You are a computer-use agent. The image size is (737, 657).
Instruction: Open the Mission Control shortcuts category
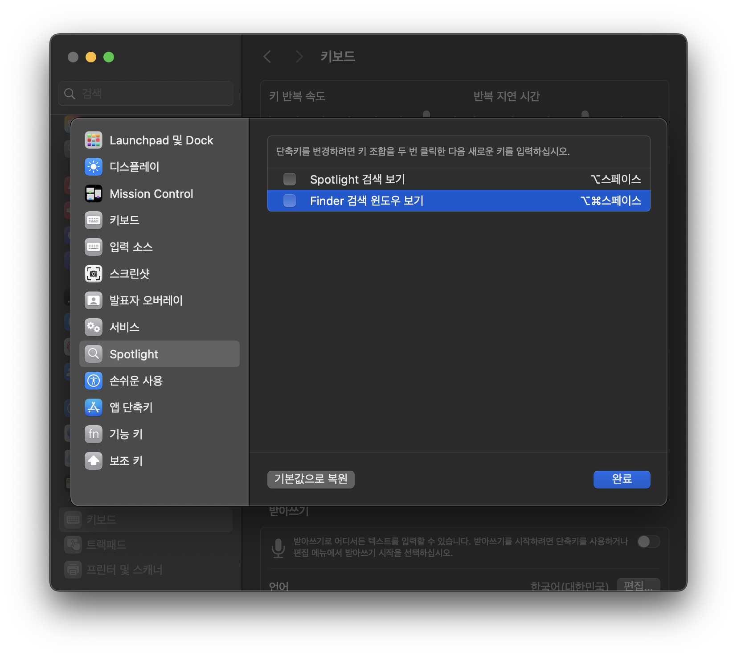click(x=160, y=193)
